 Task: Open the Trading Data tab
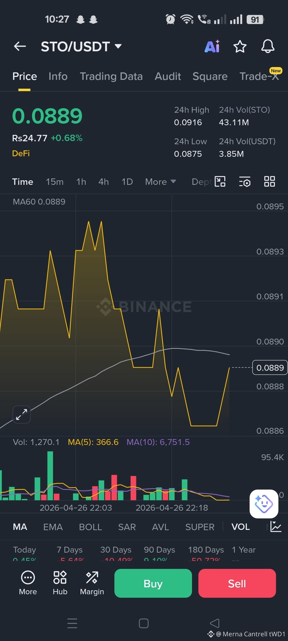pos(111,76)
